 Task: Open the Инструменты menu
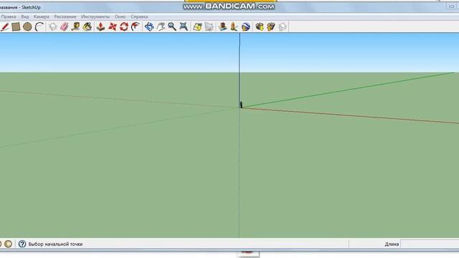95,16
